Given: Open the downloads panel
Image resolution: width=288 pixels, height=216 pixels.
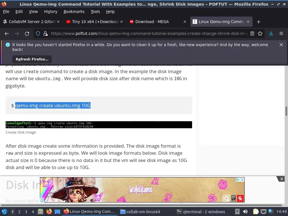Looking at the screenshot, I should coord(271,34).
